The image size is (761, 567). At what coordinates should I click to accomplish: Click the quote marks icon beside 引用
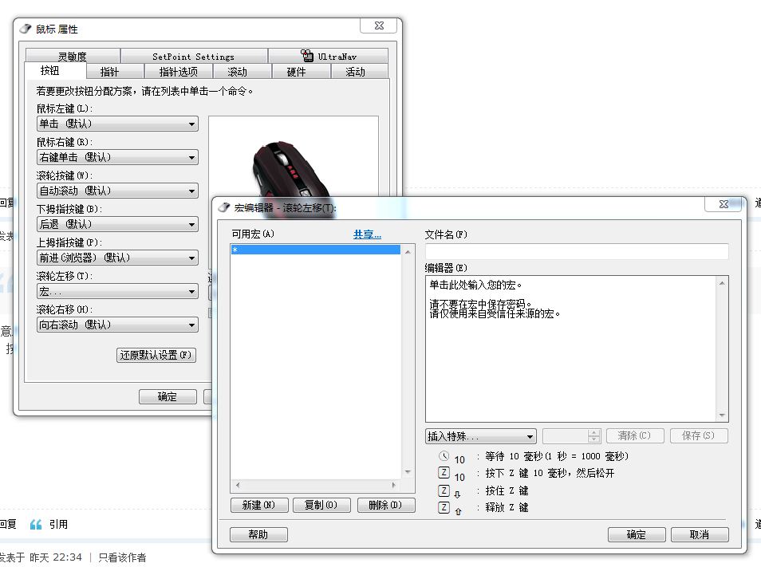[36, 524]
